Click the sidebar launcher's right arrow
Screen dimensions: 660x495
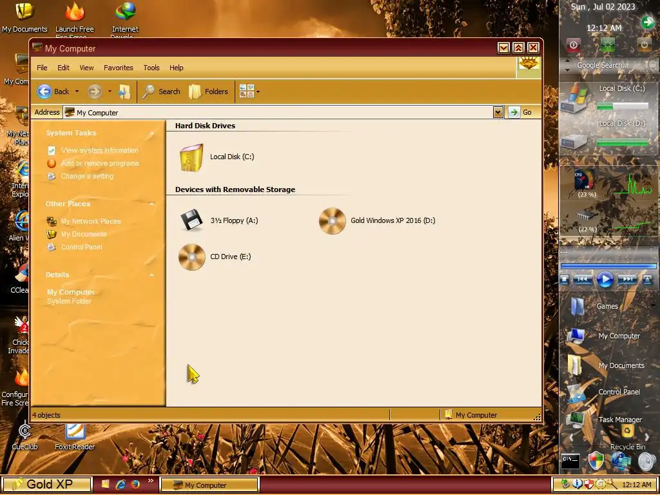point(647,438)
